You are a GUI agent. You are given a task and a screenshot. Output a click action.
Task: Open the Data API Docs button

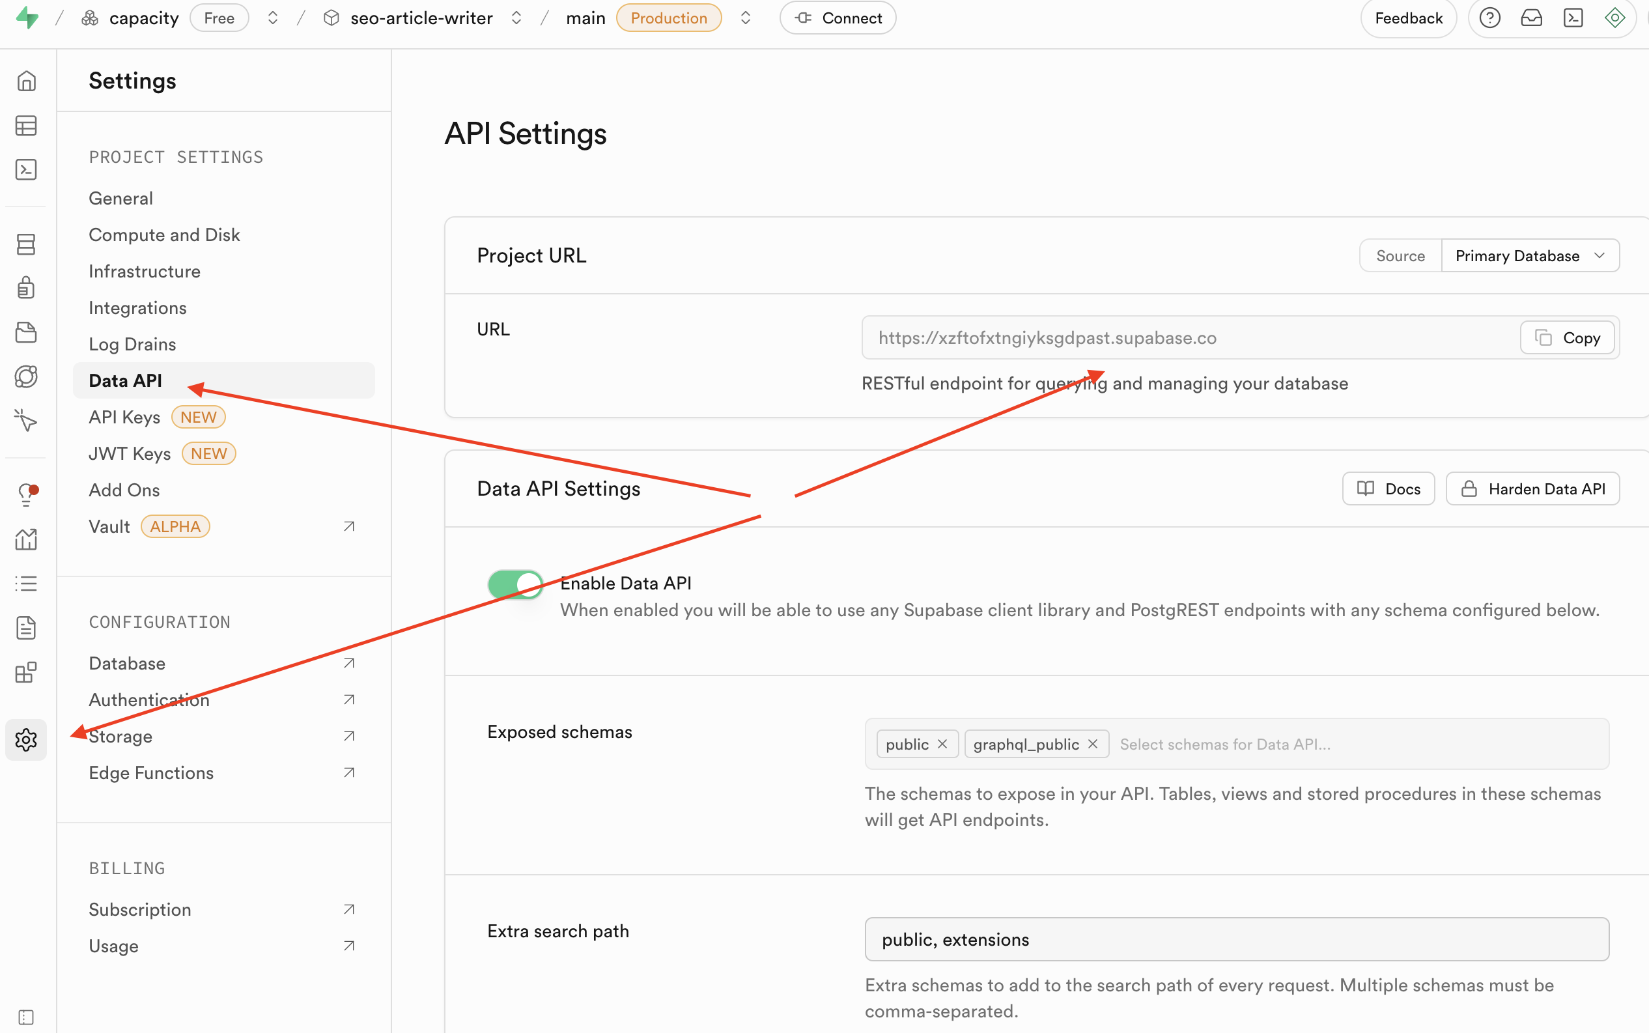pyautogui.click(x=1388, y=488)
